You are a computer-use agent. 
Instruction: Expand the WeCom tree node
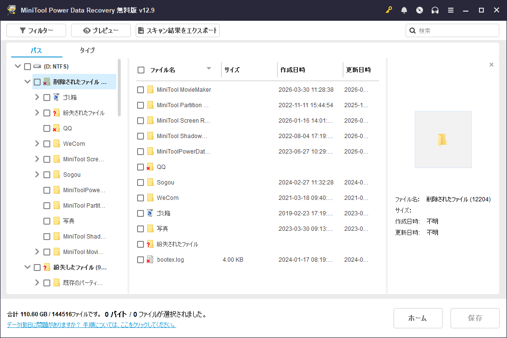coord(37,143)
